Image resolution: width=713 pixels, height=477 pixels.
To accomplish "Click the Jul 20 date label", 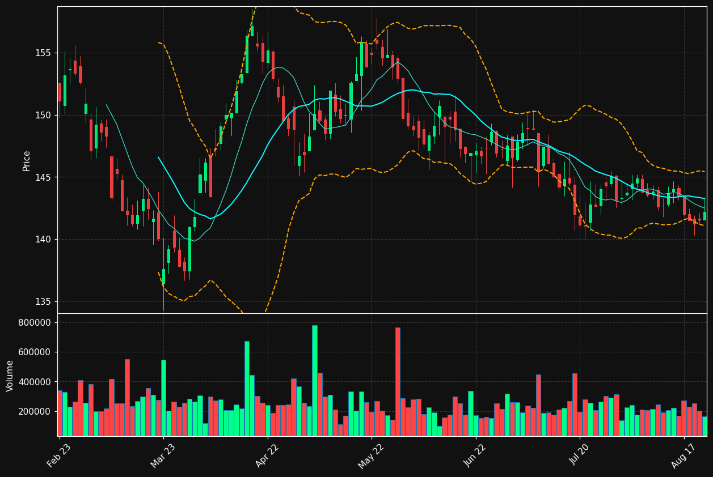I will click(580, 455).
